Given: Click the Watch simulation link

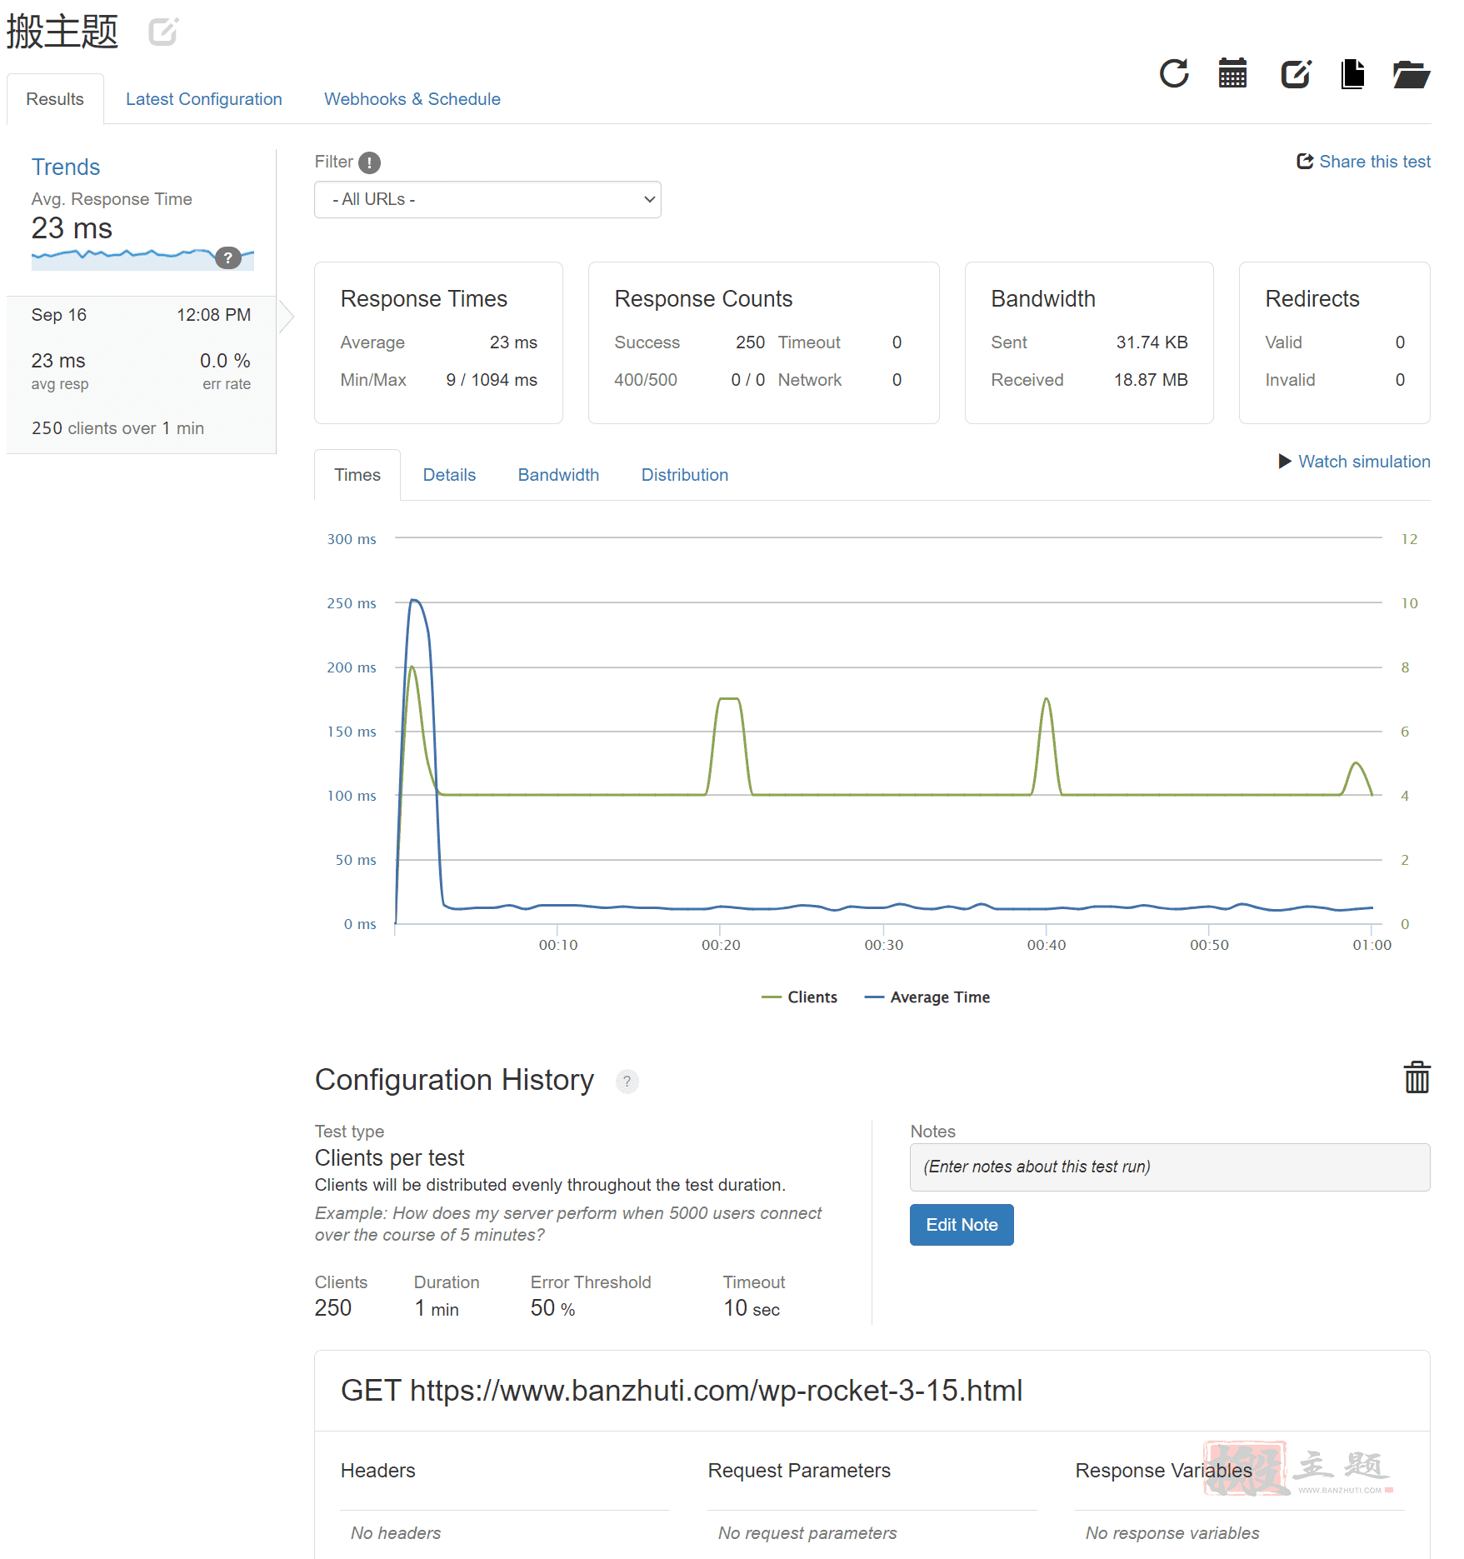Looking at the screenshot, I should click(1364, 462).
